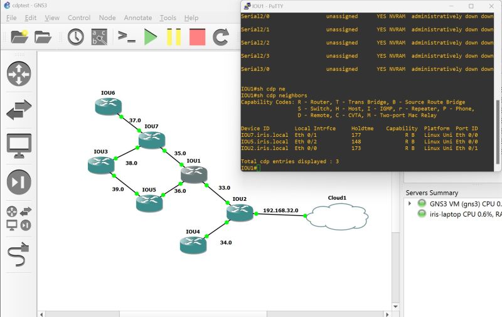Click the 34.0 network label
Image resolution: width=502 pixels, height=317 pixels.
(226, 243)
